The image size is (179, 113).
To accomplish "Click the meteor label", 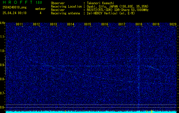I will [40, 9].
